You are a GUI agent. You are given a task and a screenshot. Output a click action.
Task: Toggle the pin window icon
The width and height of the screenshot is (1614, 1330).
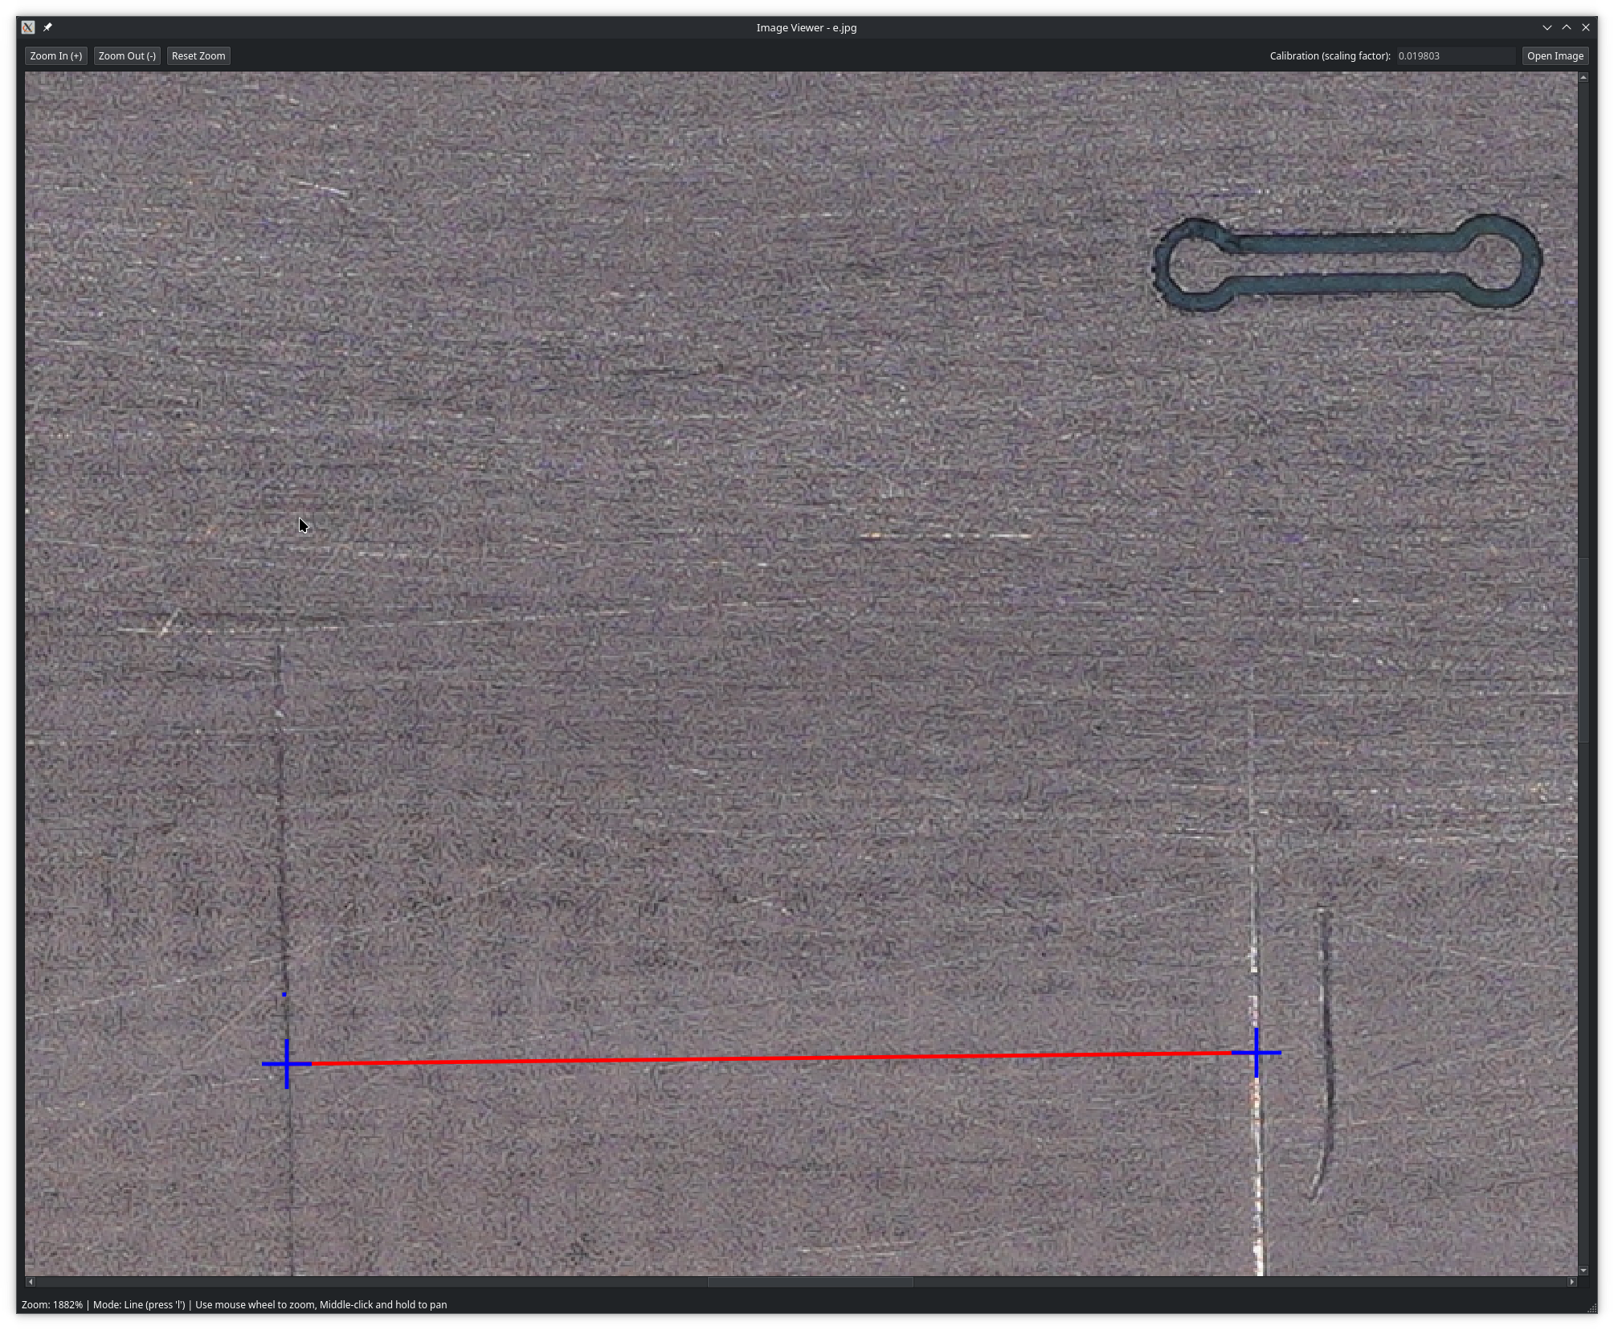(47, 27)
